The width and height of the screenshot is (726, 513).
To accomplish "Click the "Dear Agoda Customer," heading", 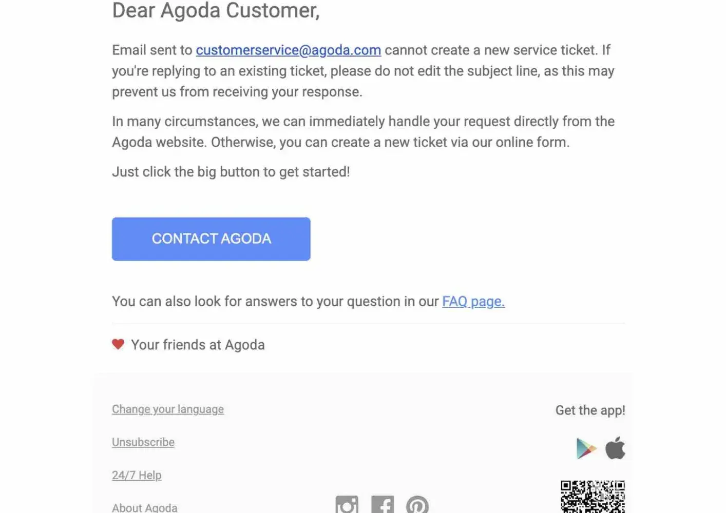I will (216, 11).
